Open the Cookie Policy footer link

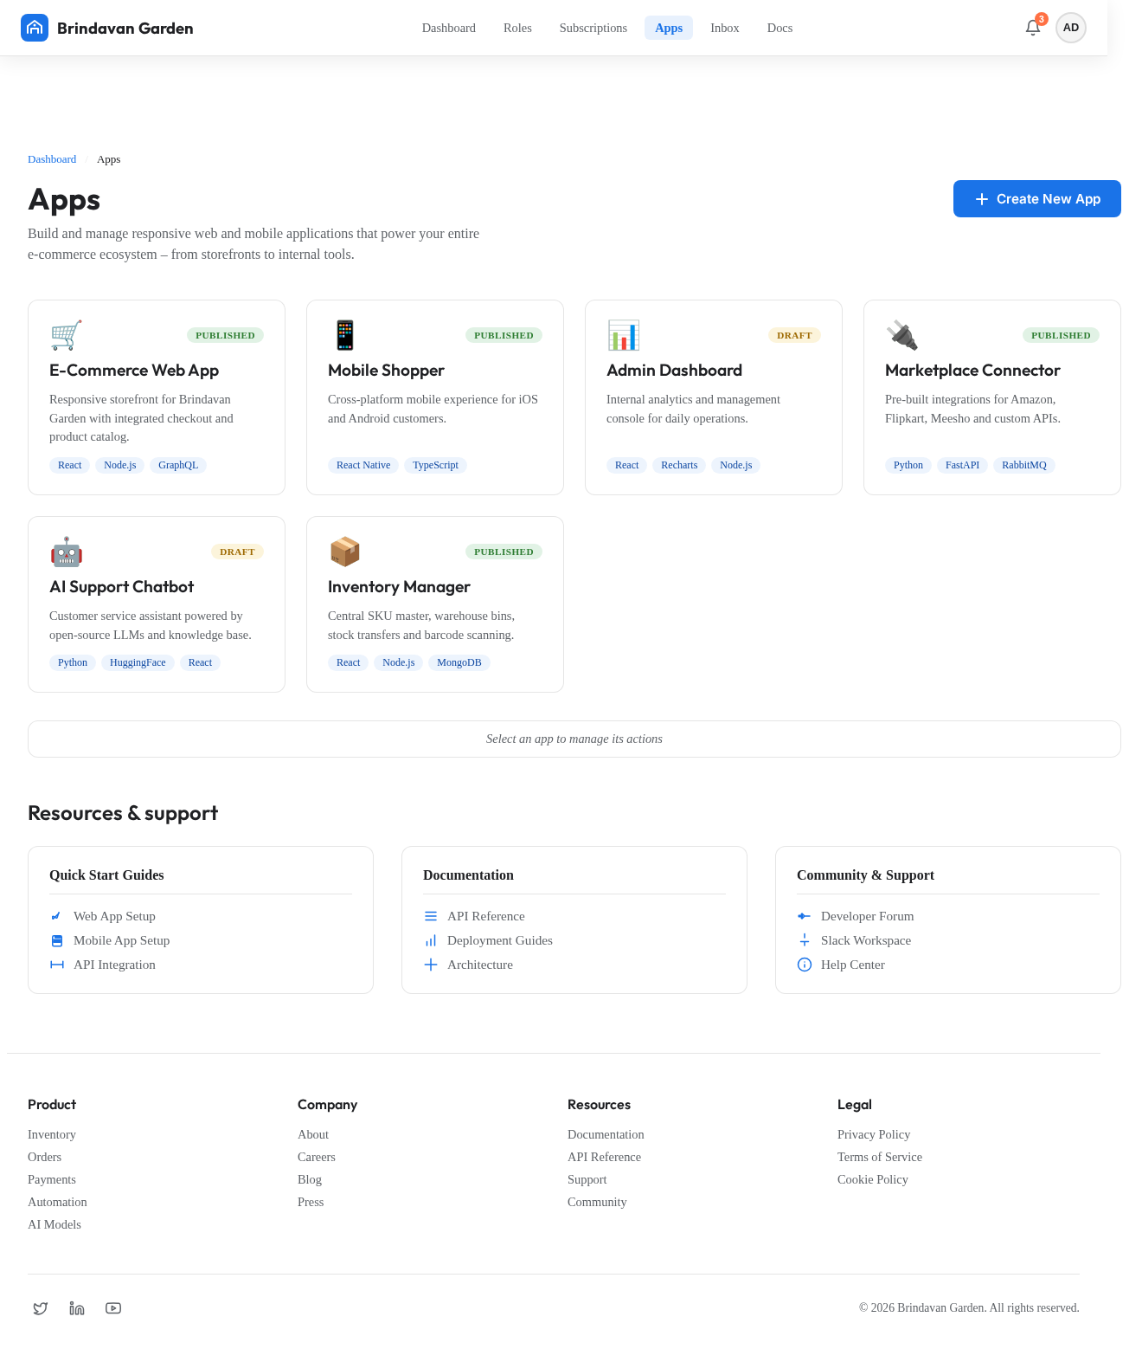click(873, 1179)
